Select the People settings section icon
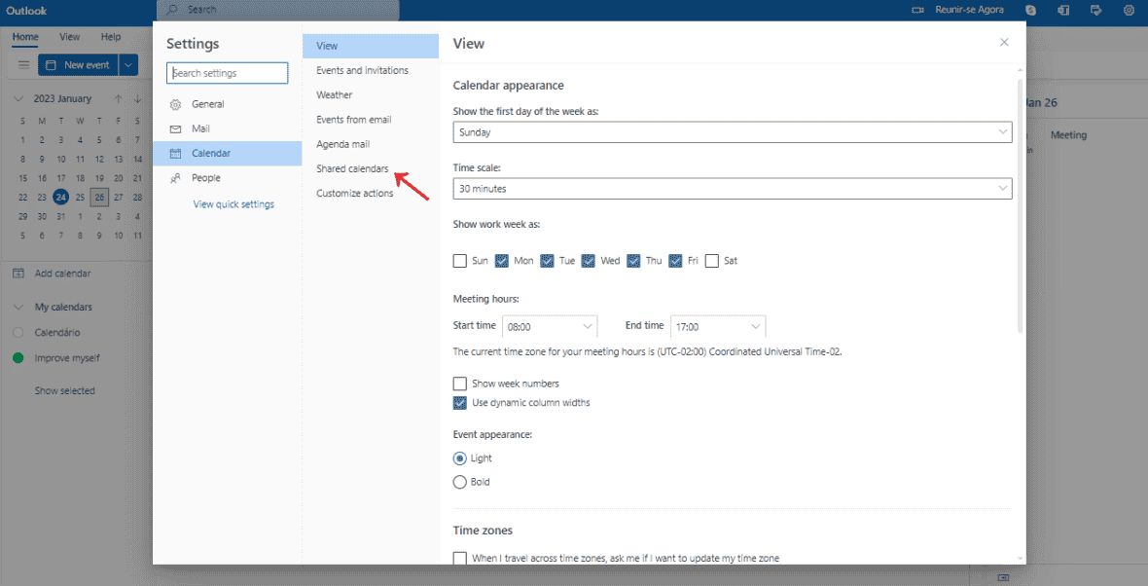The image size is (1148, 586). click(x=175, y=177)
